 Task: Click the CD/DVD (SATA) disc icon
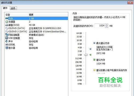(7, 28)
